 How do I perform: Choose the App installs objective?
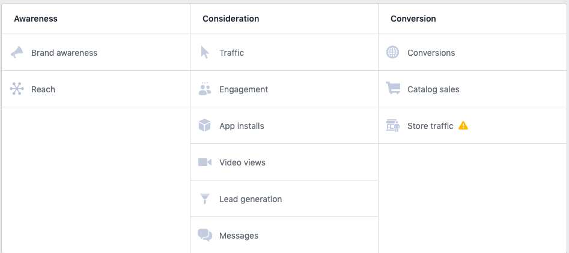click(x=284, y=125)
